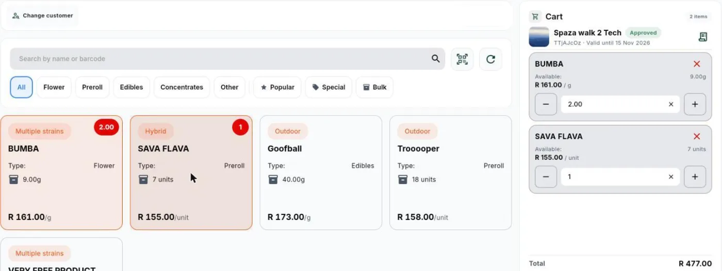Show Bulk products

click(x=374, y=87)
